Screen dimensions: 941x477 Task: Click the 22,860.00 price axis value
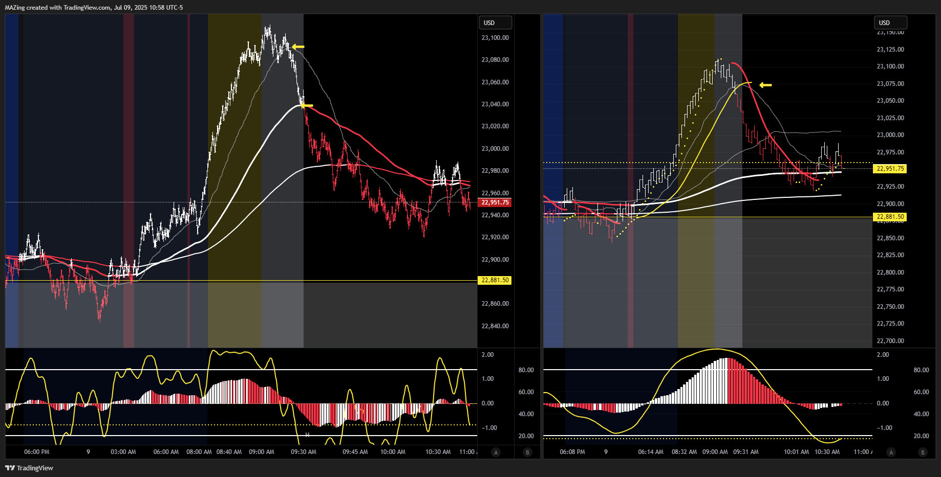coord(495,304)
